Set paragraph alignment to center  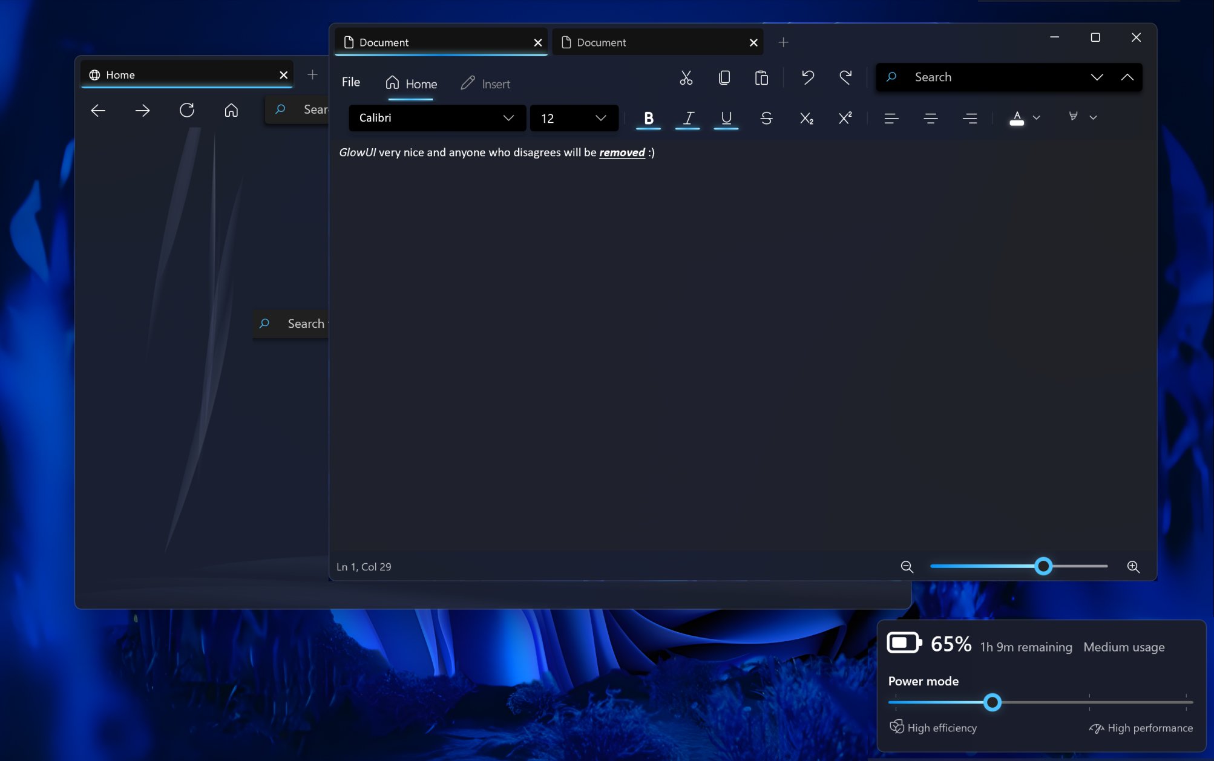pyautogui.click(x=930, y=118)
